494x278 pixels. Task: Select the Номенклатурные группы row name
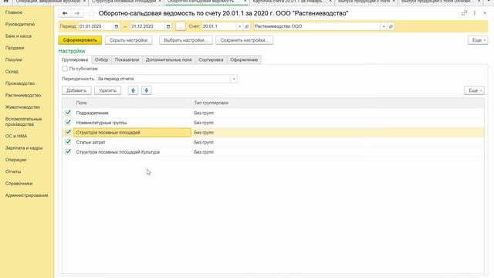(101, 123)
